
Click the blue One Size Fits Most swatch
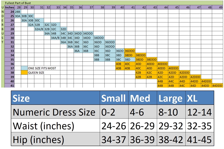[24, 68]
